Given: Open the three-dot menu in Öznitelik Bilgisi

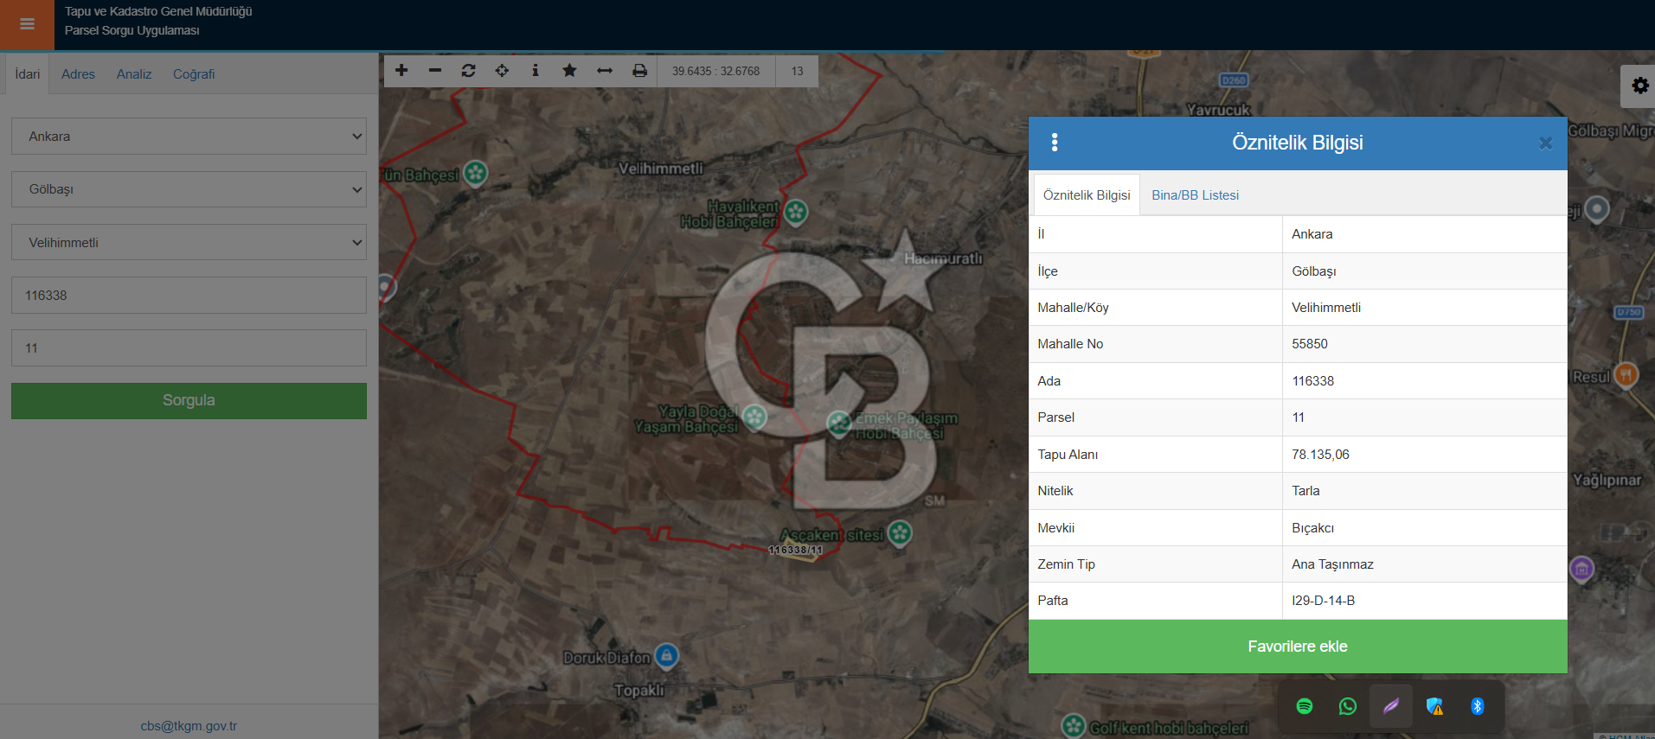Looking at the screenshot, I should pos(1055,143).
